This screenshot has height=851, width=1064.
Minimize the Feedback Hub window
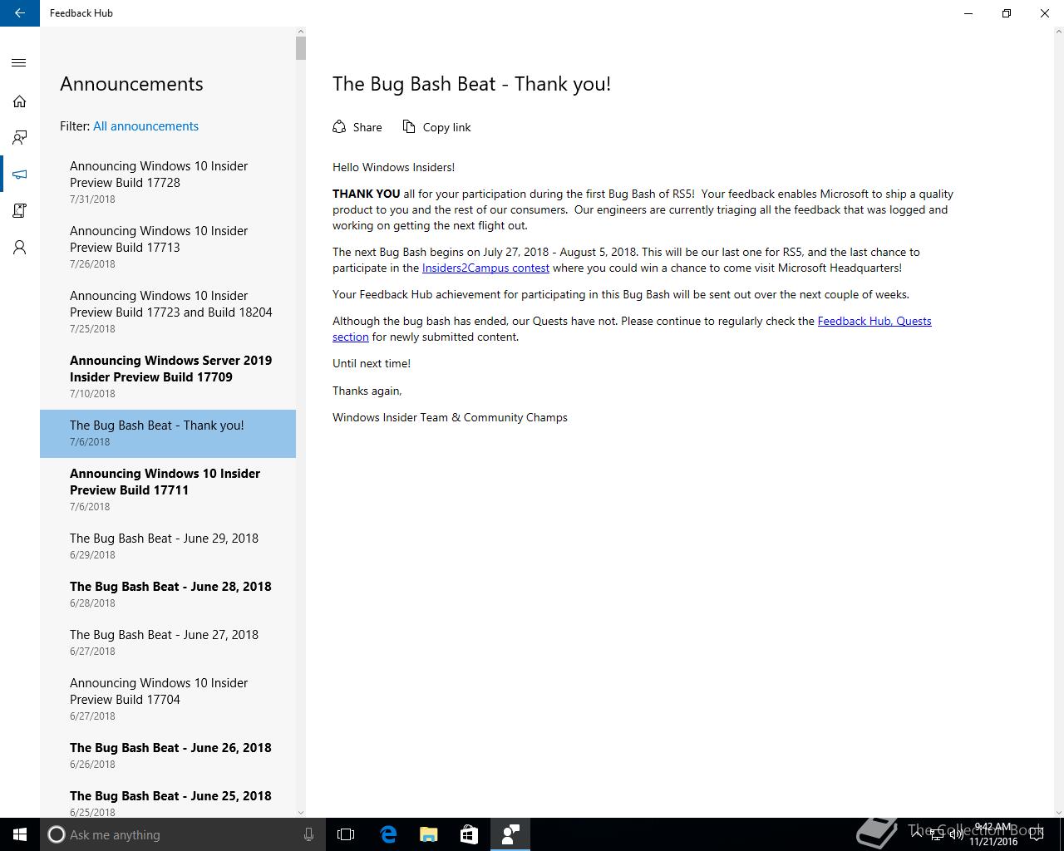pos(968,13)
